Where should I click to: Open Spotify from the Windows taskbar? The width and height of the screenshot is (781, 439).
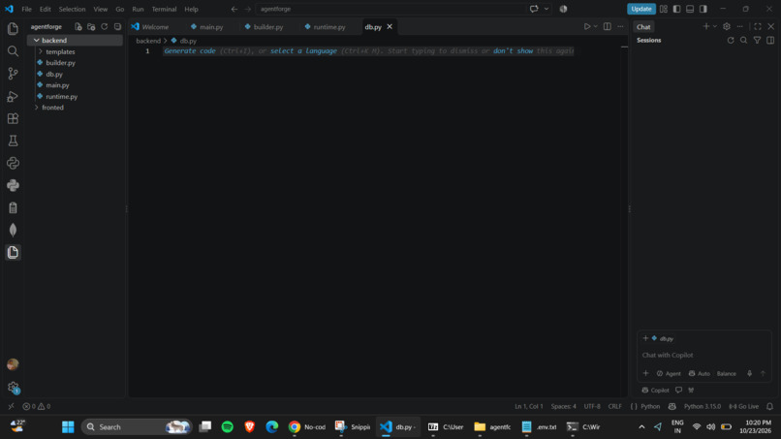(227, 426)
